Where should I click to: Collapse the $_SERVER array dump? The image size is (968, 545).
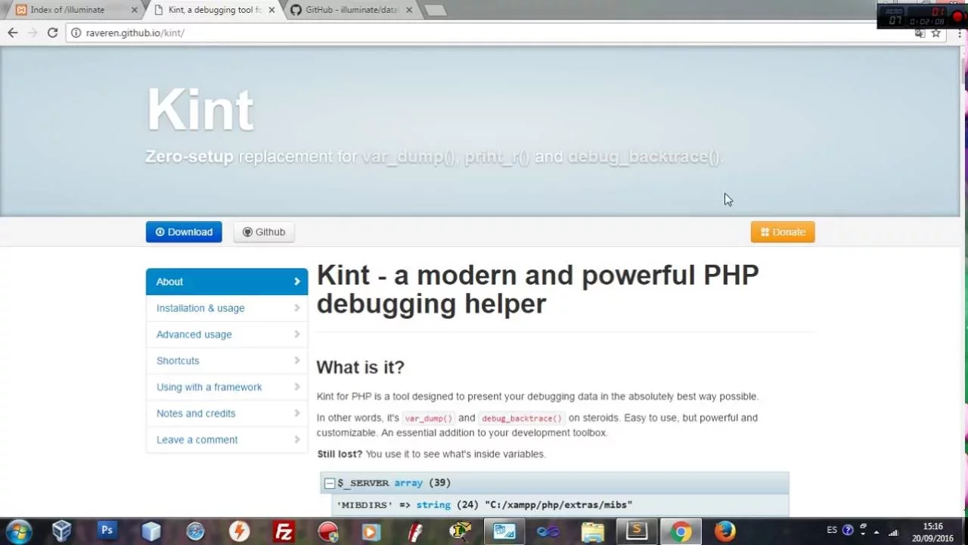[330, 483]
